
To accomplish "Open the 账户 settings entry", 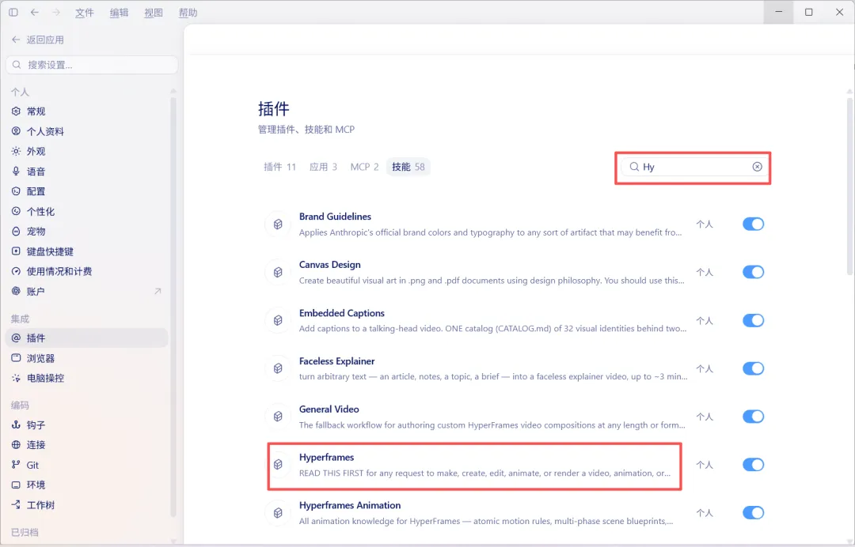I will 87,291.
